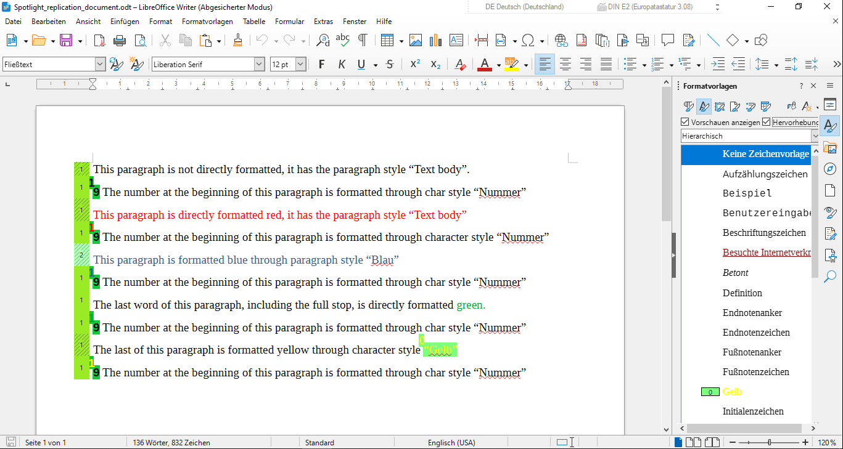Select the Betont character style
Viewport: 843px width, 449px height.
(735, 273)
